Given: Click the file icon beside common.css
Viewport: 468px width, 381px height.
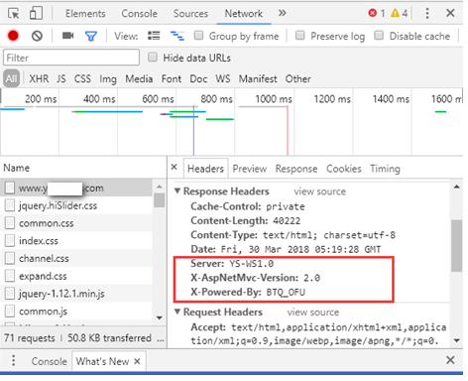Looking at the screenshot, I should [x=10, y=223].
